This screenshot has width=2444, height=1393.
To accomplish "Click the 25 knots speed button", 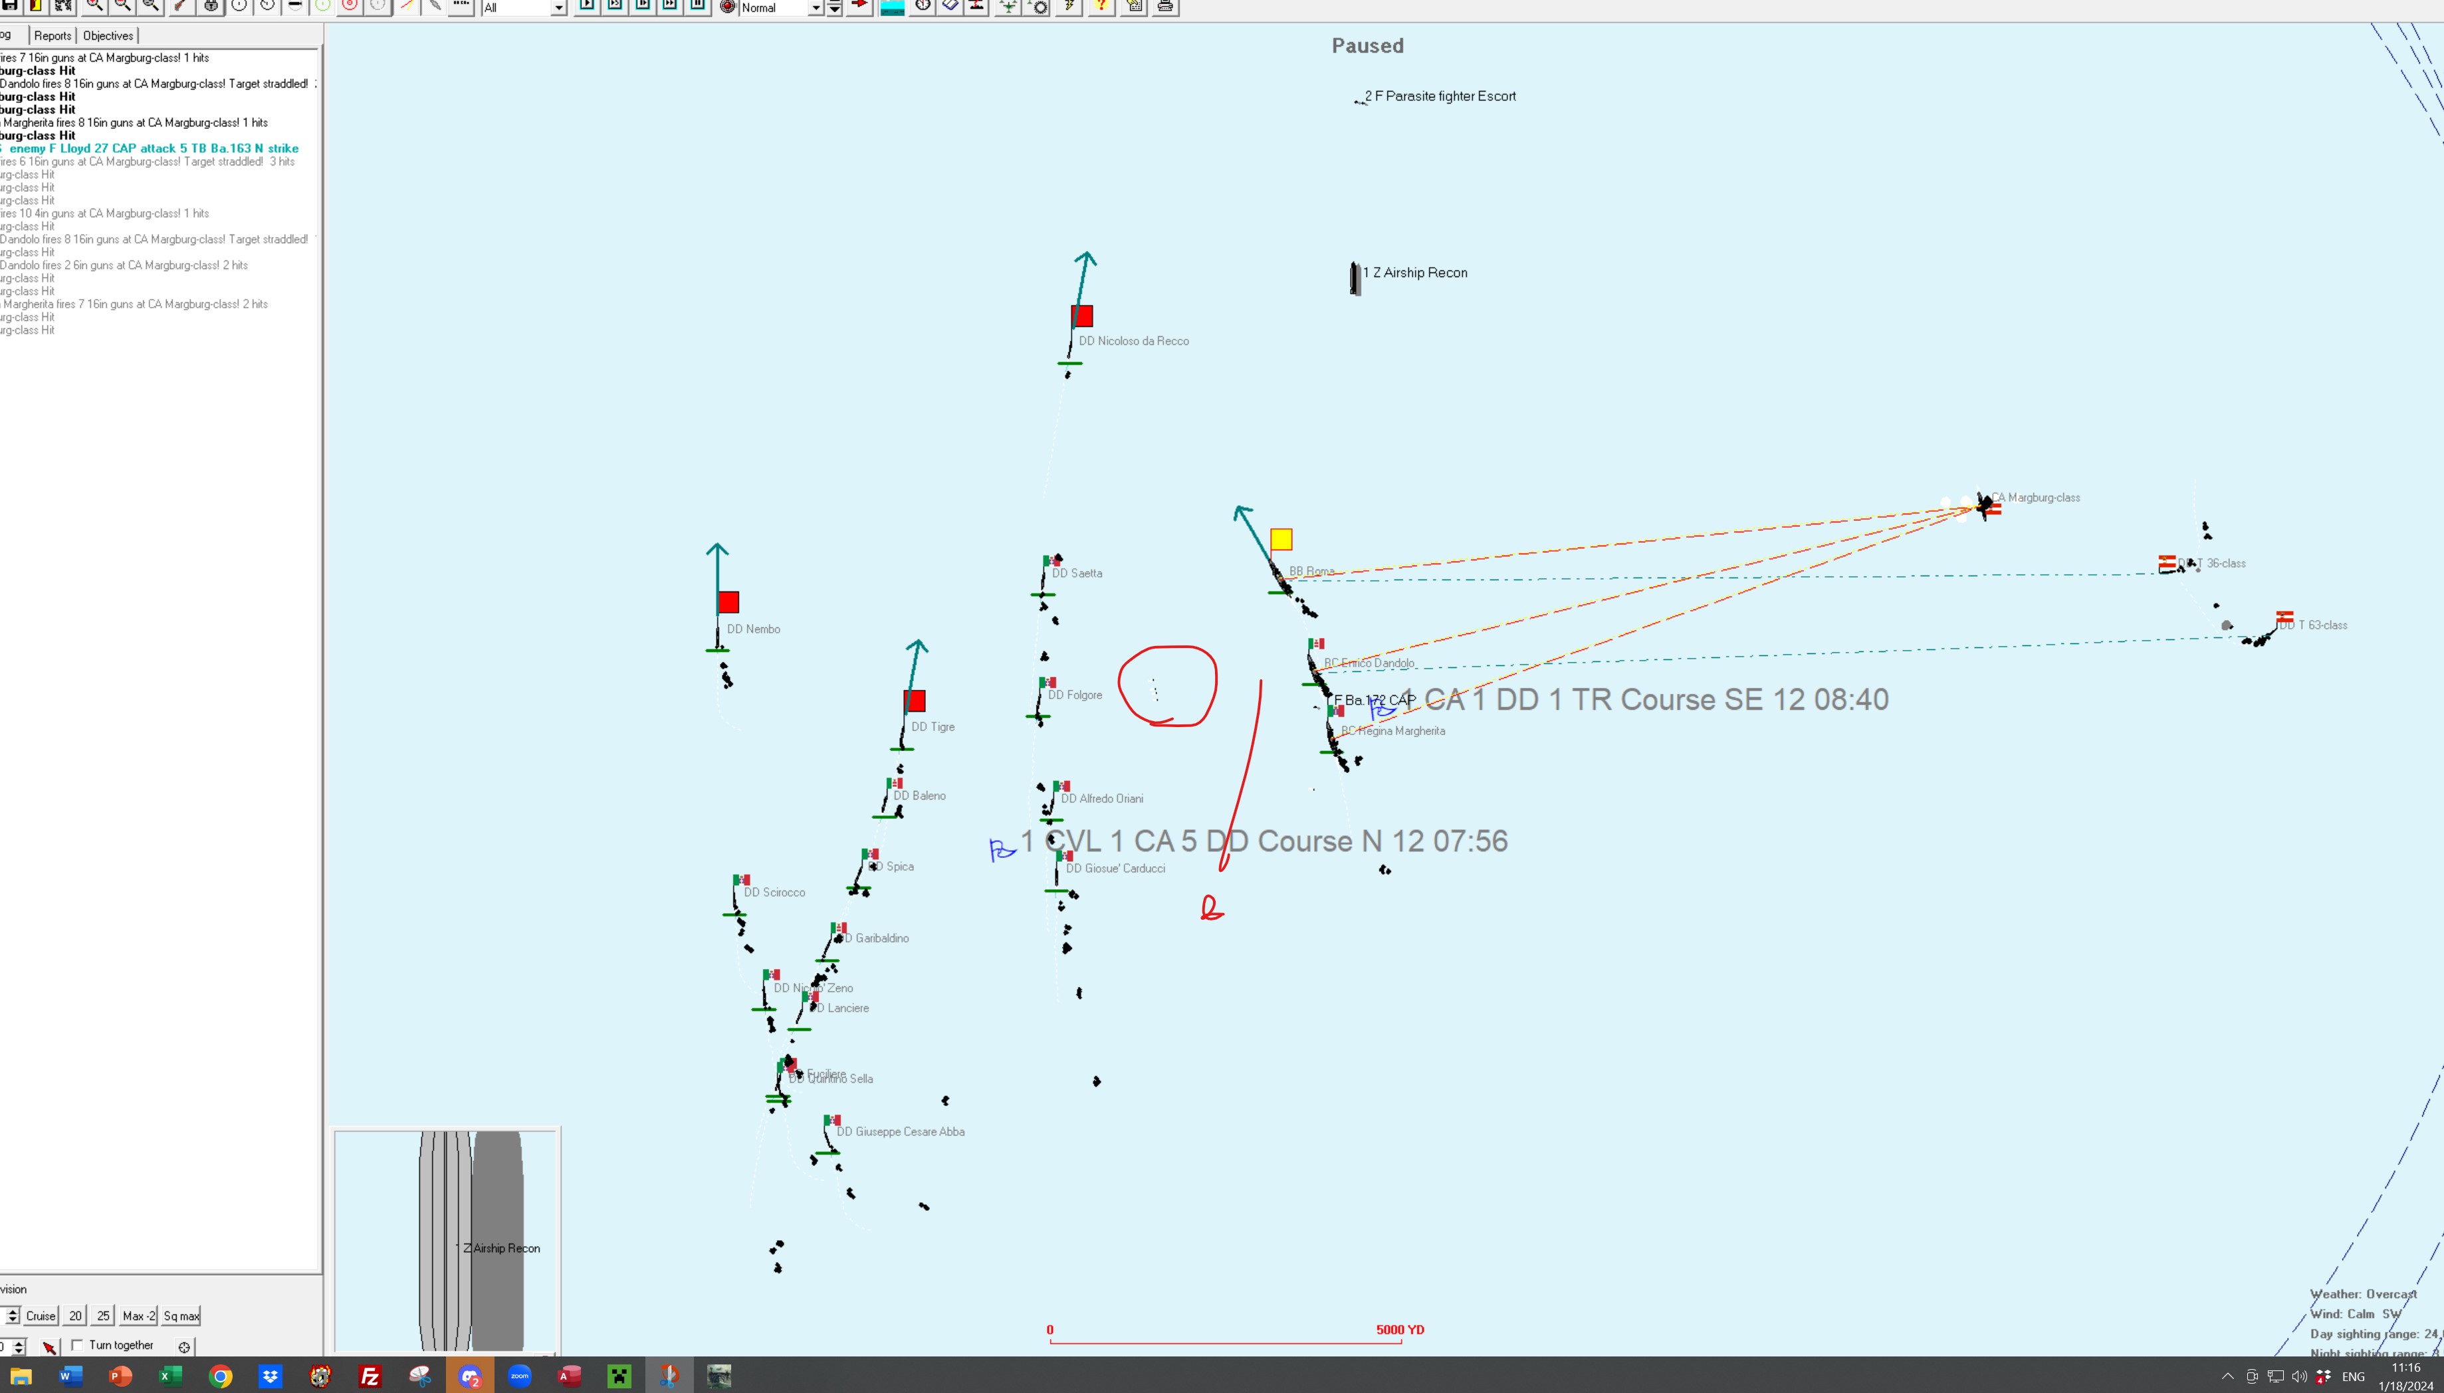I will pos(103,1315).
